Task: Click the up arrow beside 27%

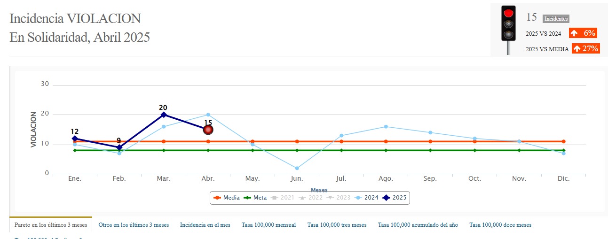Action: point(577,48)
